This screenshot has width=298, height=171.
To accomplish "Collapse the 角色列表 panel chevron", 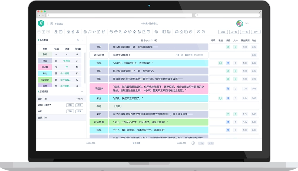I will [x=82, y=40].
